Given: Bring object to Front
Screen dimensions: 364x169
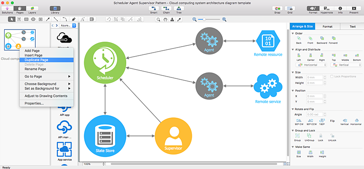Looking at the screenshot, I should pos(310,39).
